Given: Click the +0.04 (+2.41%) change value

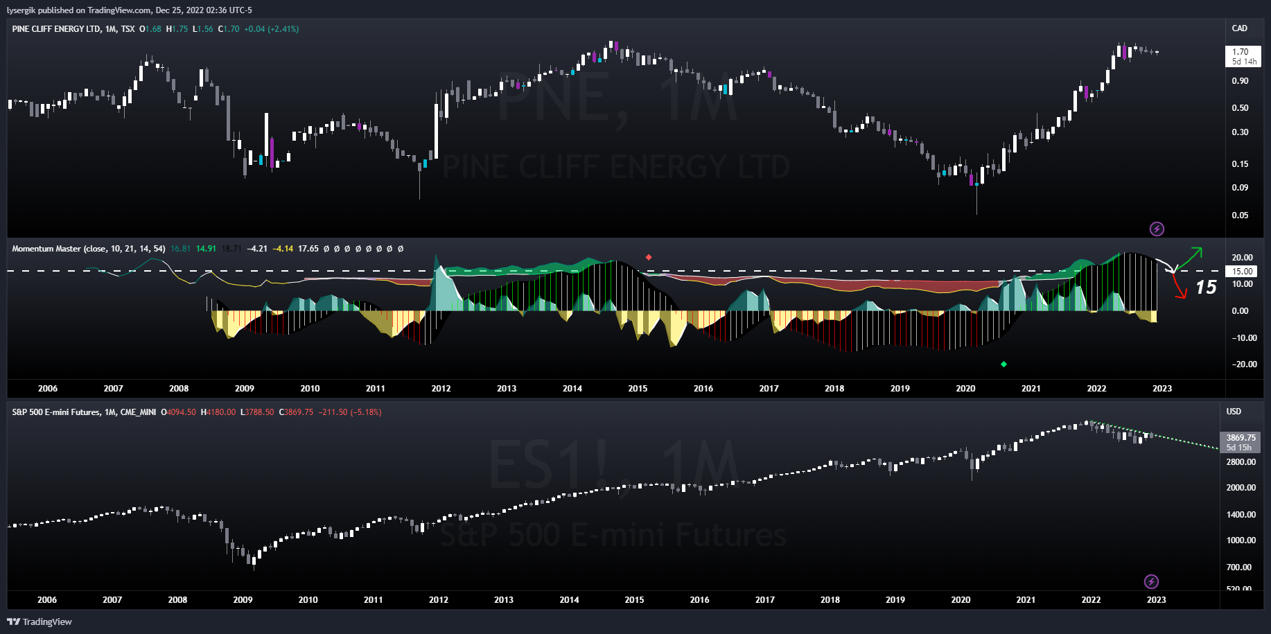Looking at the screenshot, I should tap(272, 29).
